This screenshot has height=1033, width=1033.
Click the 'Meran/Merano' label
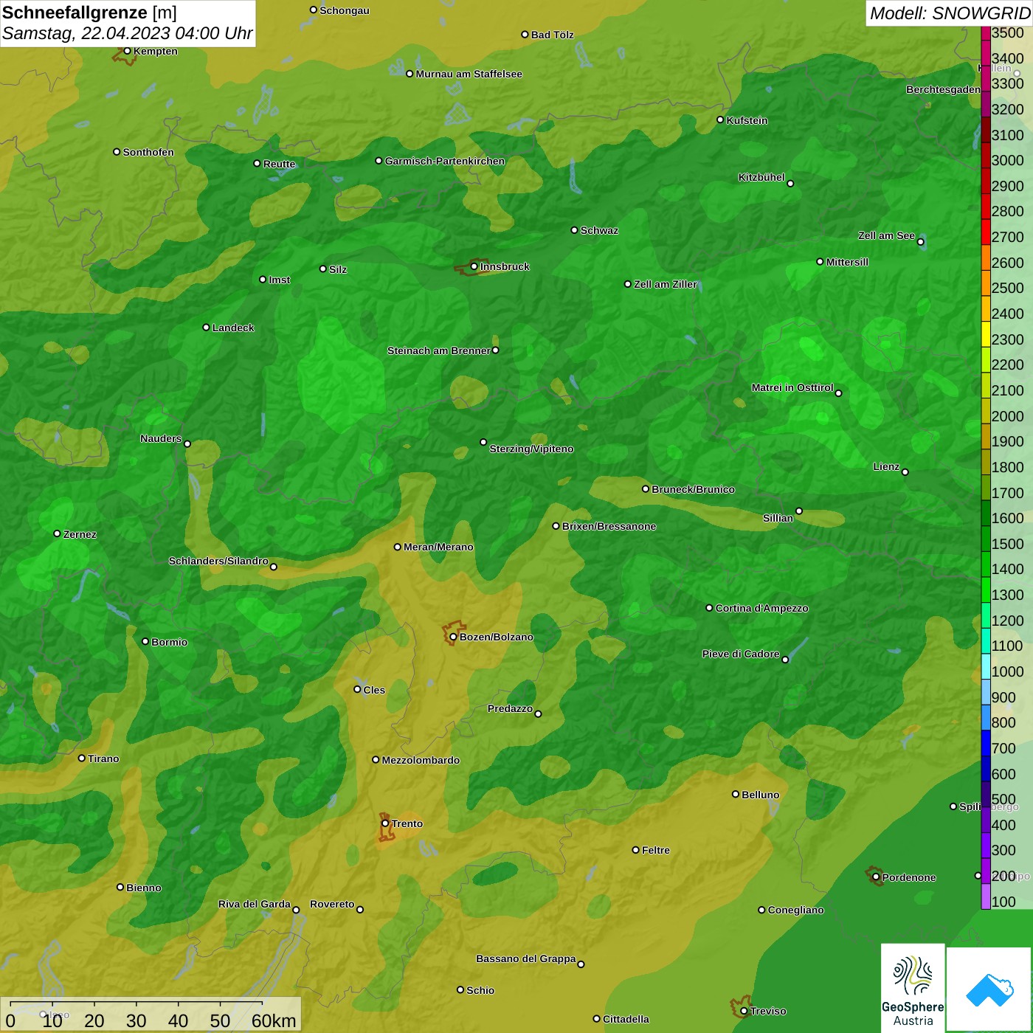[x=438, y=547]
